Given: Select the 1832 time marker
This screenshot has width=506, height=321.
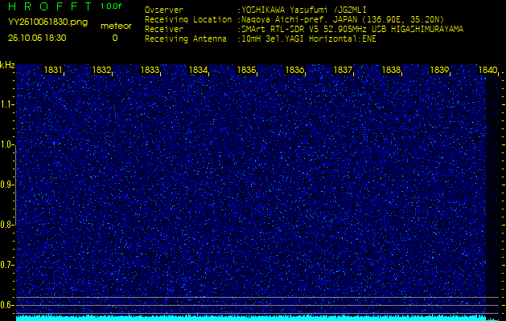Looking at the screenshot, I should pos(101,71).
